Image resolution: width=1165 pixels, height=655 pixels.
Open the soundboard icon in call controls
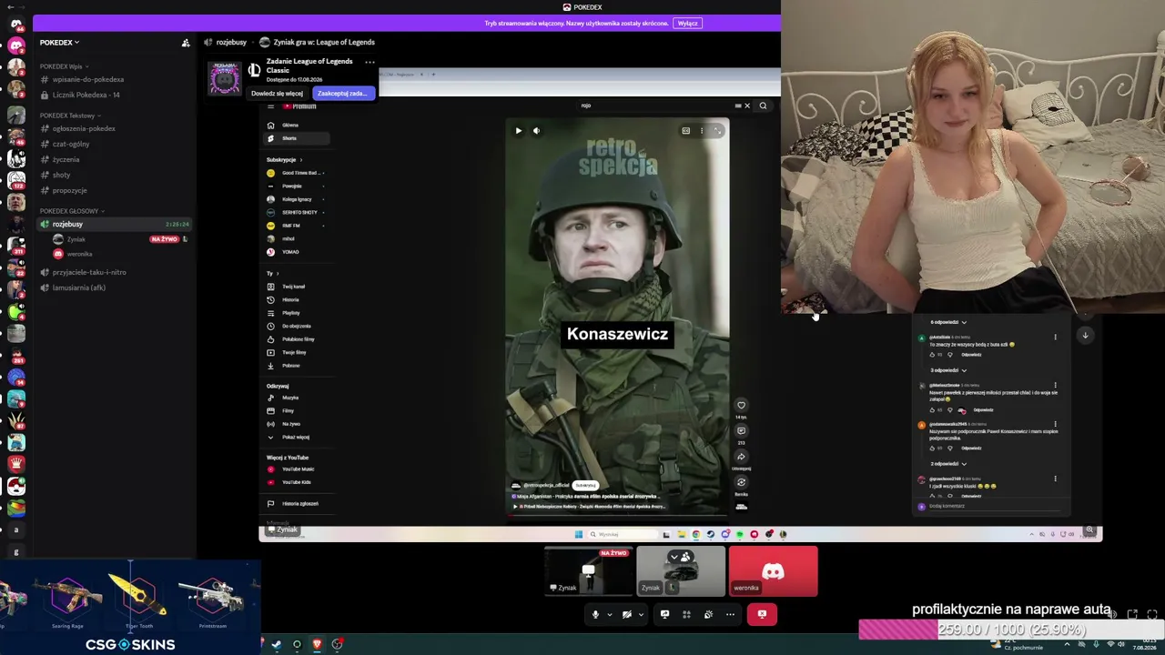pos(708,615)
